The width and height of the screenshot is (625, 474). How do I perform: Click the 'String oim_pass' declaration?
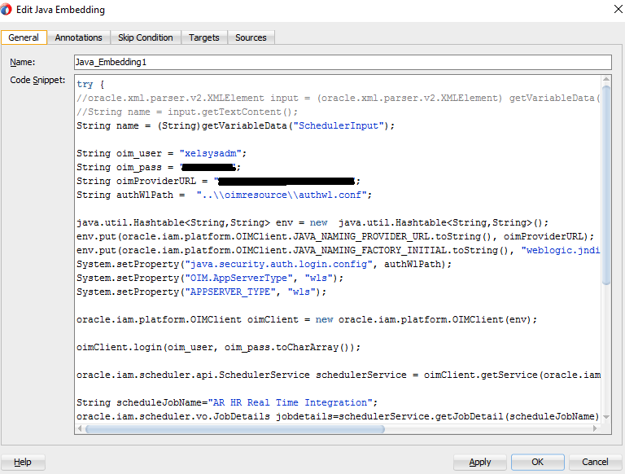(159, 167)
